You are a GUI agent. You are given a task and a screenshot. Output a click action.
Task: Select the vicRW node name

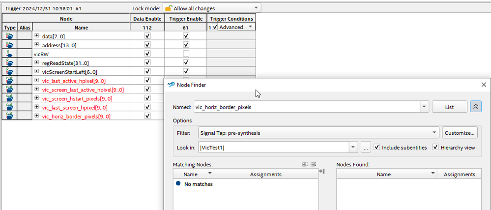pos(41,54)
